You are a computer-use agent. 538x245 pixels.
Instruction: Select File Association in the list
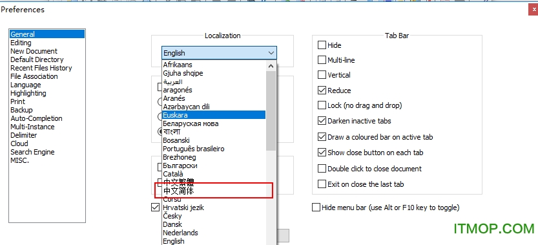pos(34,76)
